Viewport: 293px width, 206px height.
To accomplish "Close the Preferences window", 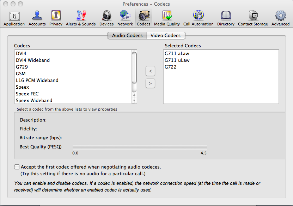I will (x=6, y=4).
